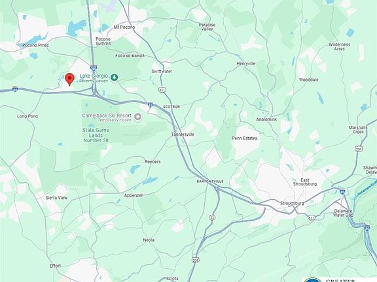The height and width of the screenshot is (282, 377).
Task: Click the Pocono Pines town label
Action: coord(35,45)
